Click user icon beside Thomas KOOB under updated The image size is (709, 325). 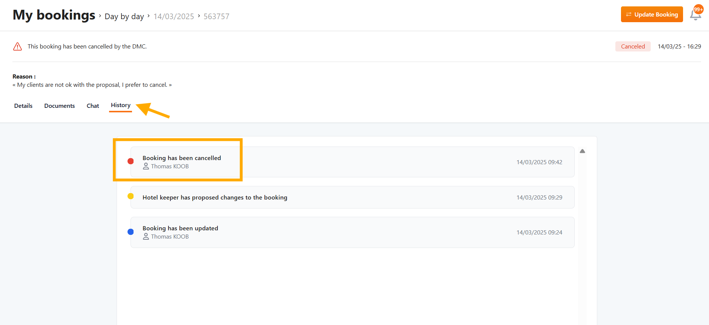(146, 237)
